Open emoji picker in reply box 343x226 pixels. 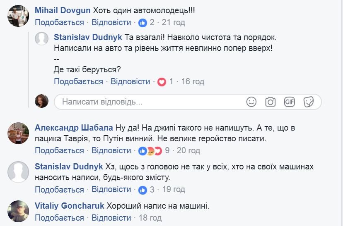click(251, 102)
